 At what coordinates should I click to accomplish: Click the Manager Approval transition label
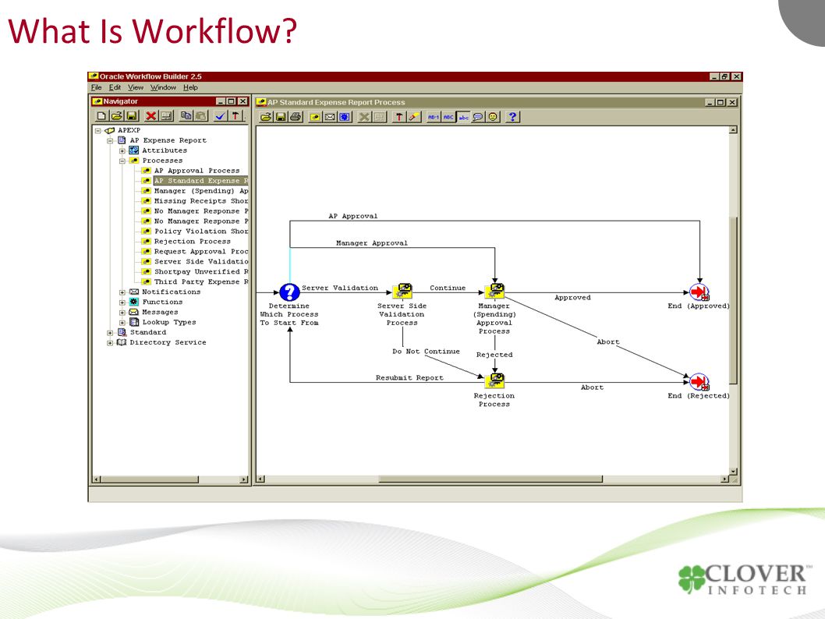coord(371,243)
